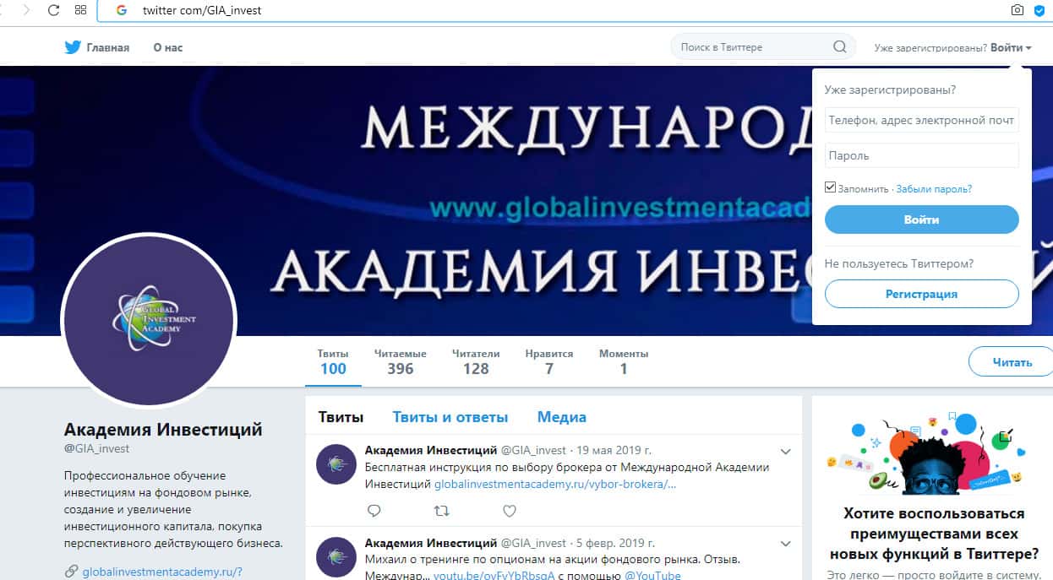1053x580 pixels.
Task: Click the Читать follow button
Action: (x=1012, y=362)
